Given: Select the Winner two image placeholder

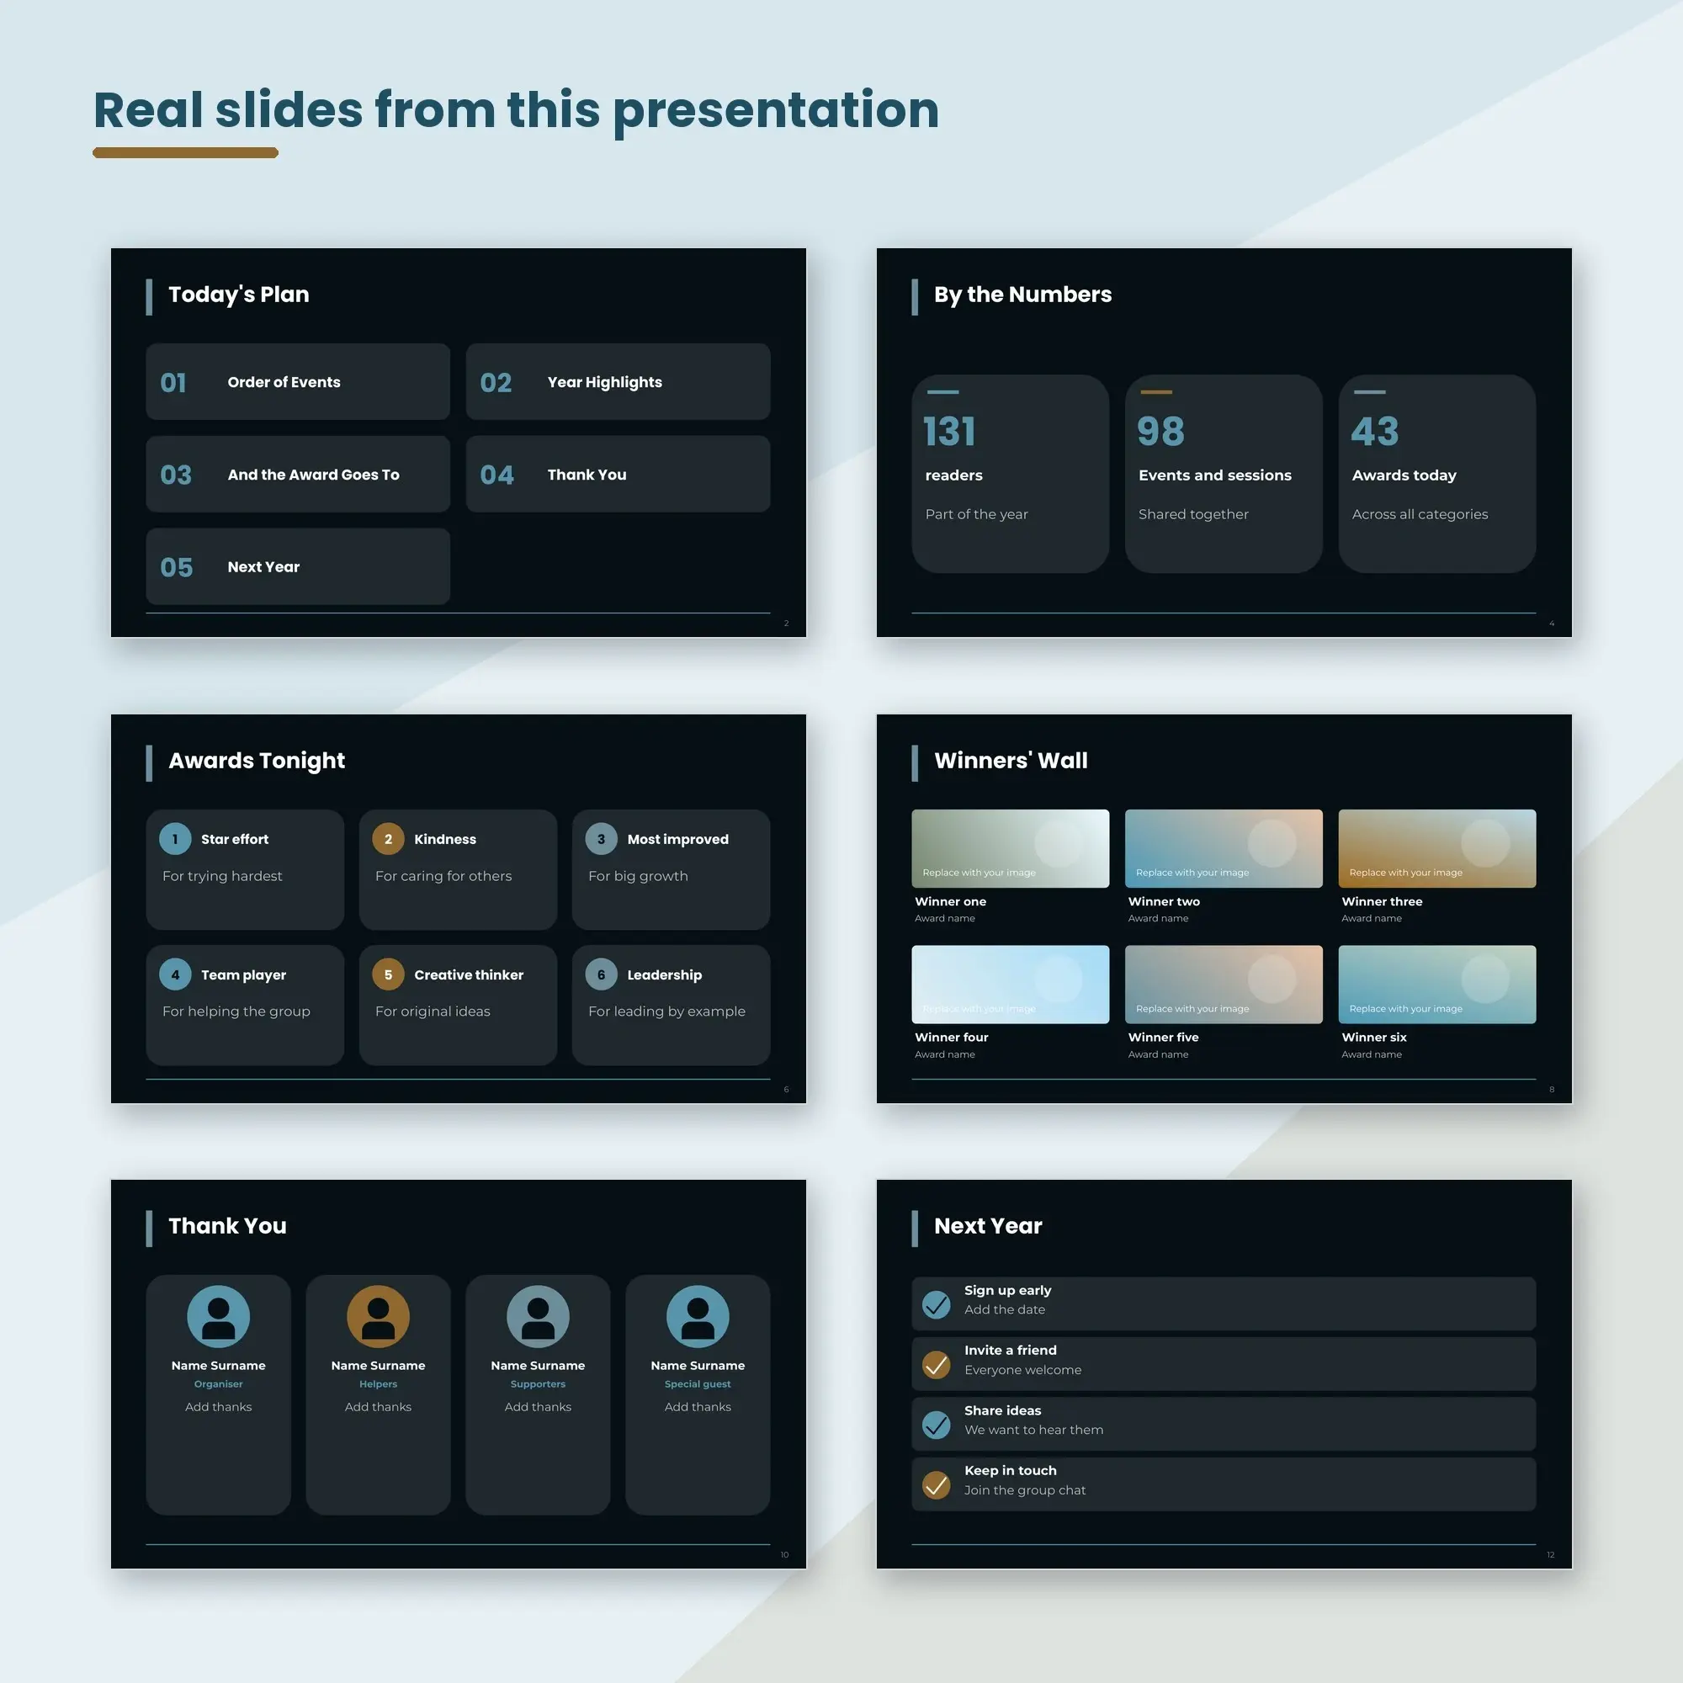Looking at the screenshot, I should (1224, 848).
